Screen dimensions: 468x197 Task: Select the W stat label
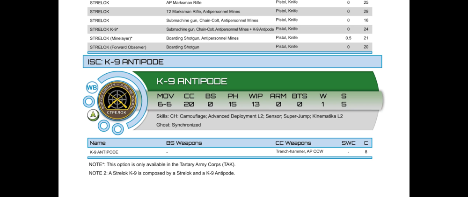click(322, 96)
